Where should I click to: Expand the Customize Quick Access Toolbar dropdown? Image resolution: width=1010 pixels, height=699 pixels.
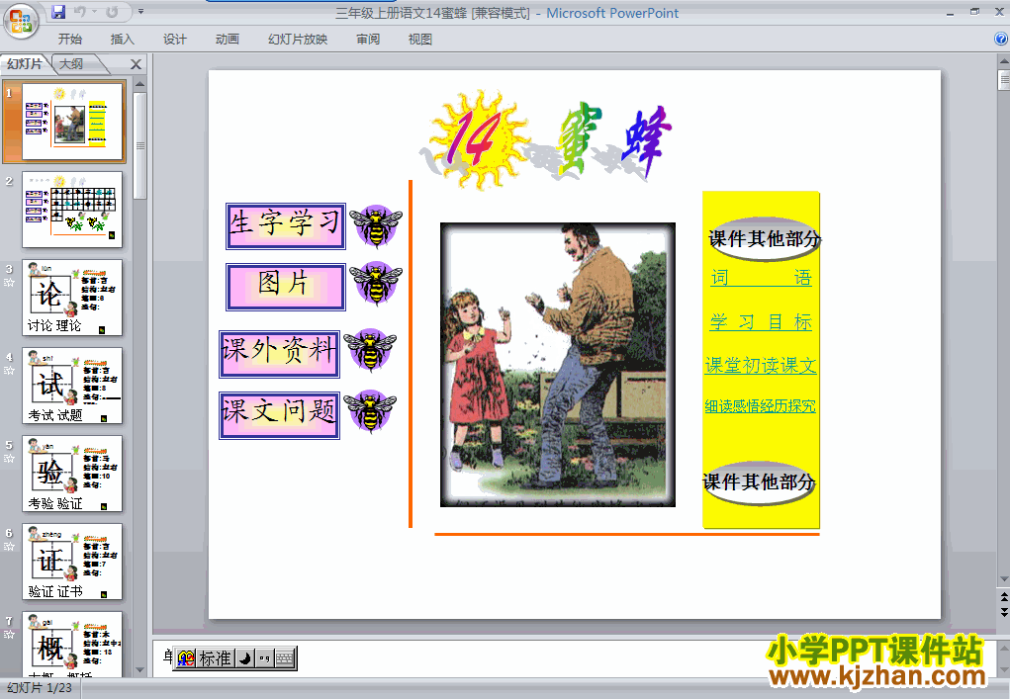coord(141,12)
